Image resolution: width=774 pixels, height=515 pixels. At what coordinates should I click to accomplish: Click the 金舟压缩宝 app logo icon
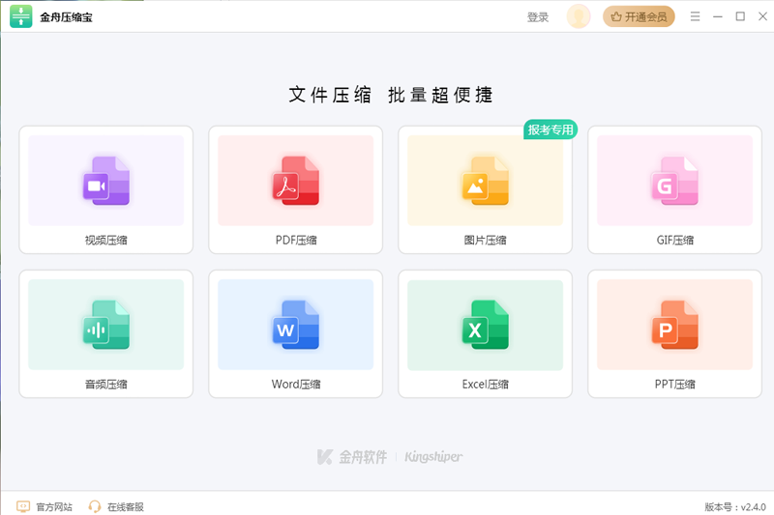pyautogui.click(x=20, y=16)
